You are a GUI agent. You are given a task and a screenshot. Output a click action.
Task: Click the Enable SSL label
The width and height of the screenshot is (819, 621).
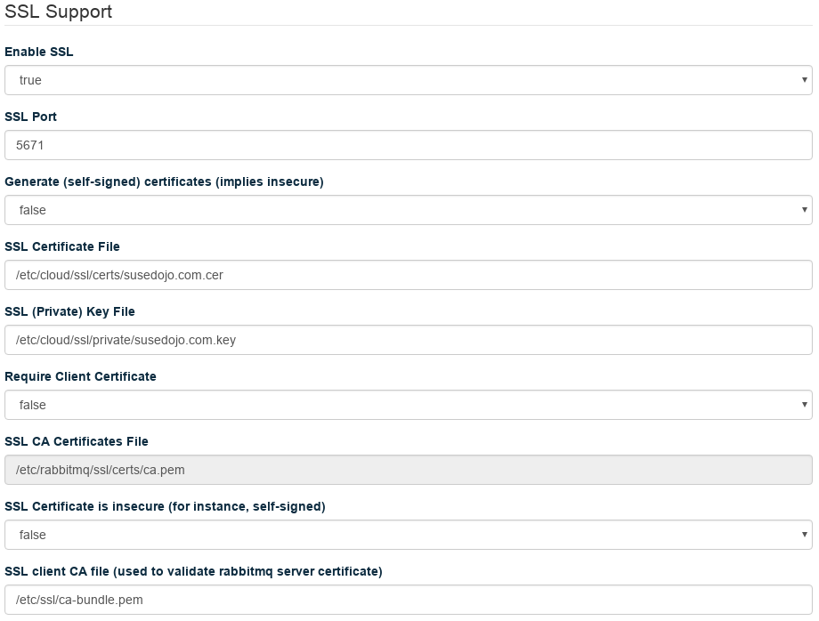pyautogui.click(x=39, y=52)
